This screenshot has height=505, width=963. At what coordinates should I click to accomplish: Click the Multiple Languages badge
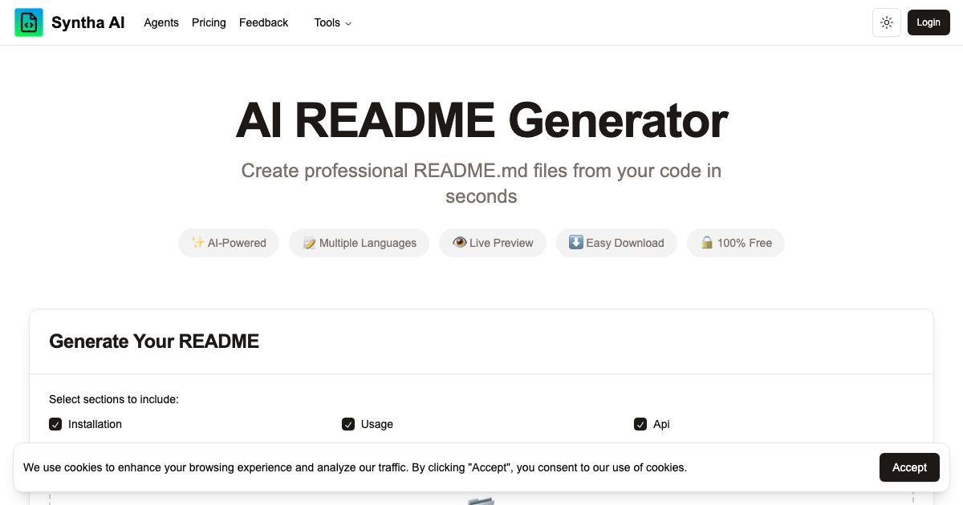359,243
